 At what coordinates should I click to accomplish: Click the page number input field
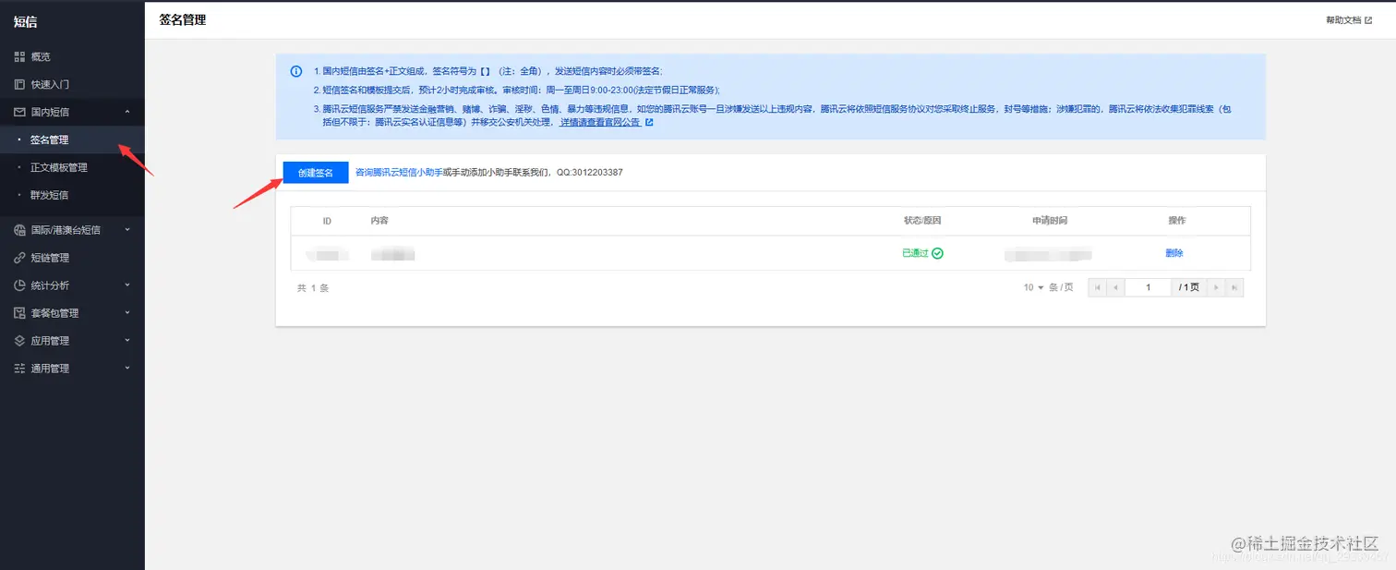(1148, 287)
